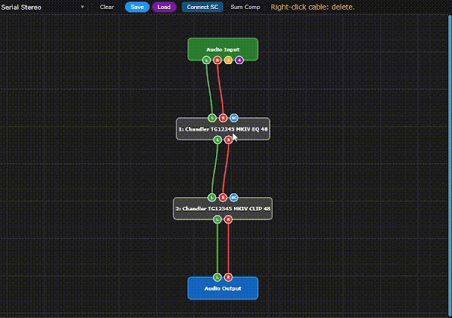Select the Audio Output node
Image resolution: width=452 pixels, height=318 pixels.
pos(223,289)
